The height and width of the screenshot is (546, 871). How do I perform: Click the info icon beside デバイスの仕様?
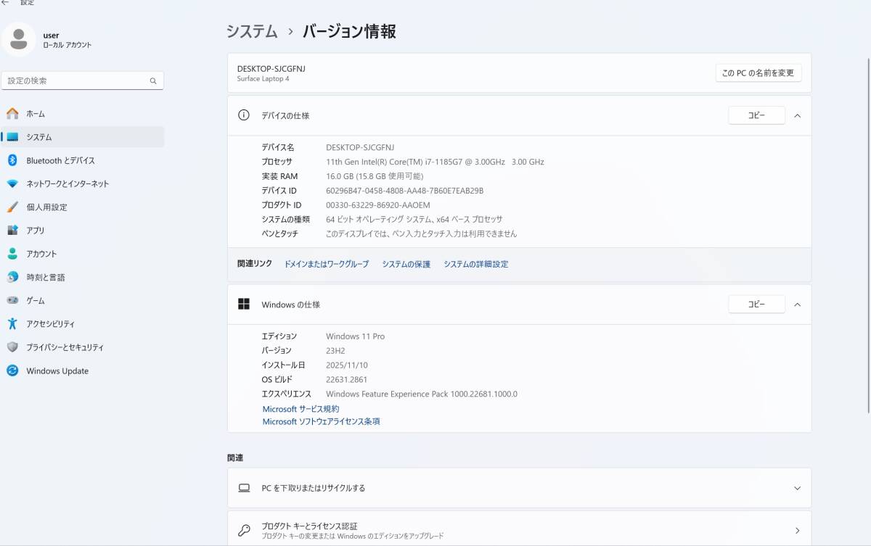[x=244, y=115]
